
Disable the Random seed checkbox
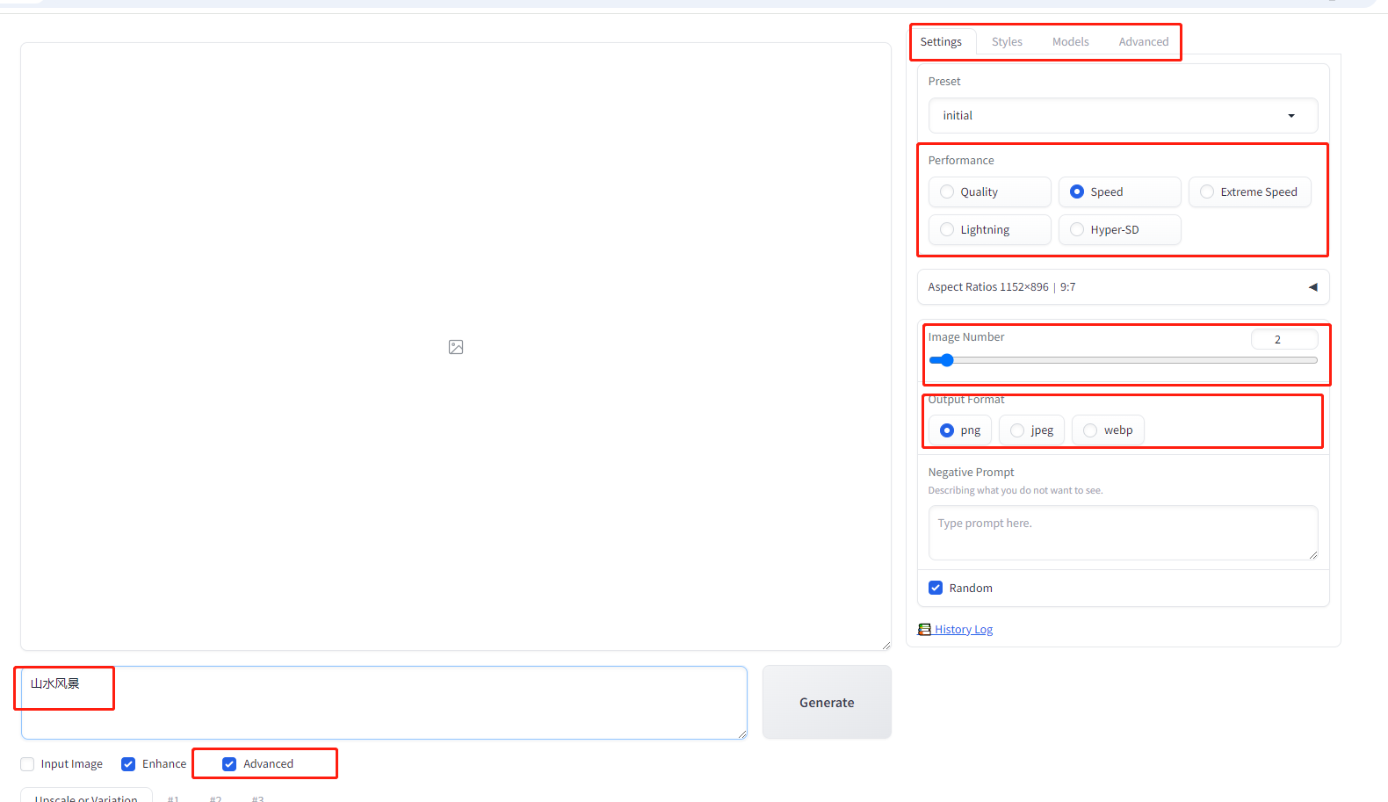click(x=936, y=588)
